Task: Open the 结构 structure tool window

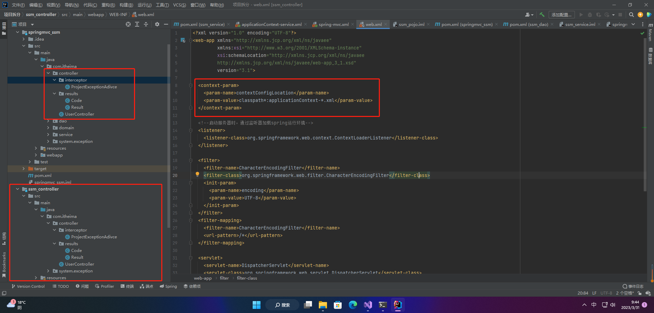Action: pyautogui.click(x=4, y=238)
